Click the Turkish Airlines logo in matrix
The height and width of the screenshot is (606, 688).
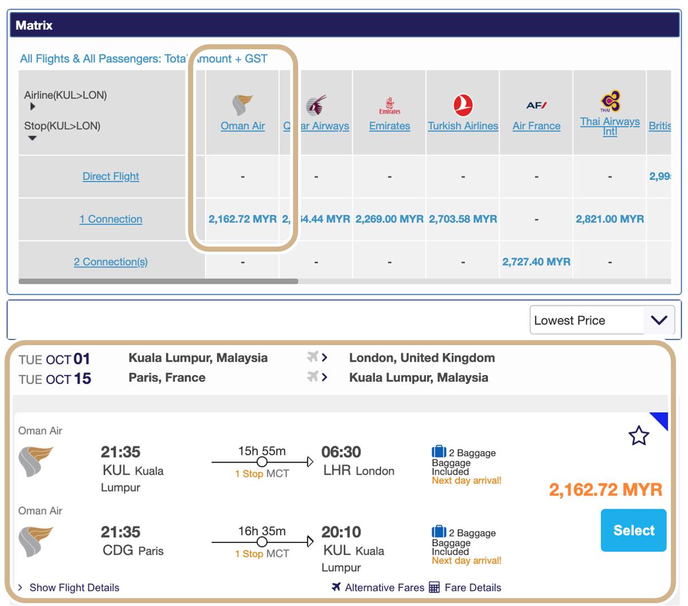coord(463,105)
